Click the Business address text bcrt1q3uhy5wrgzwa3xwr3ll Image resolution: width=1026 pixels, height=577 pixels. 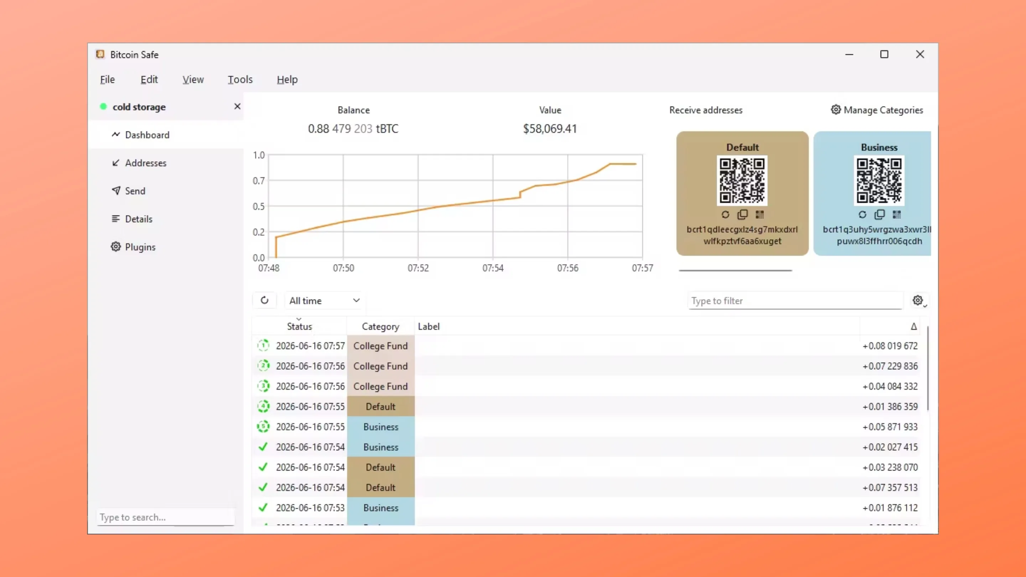click(x=877, y=229)
